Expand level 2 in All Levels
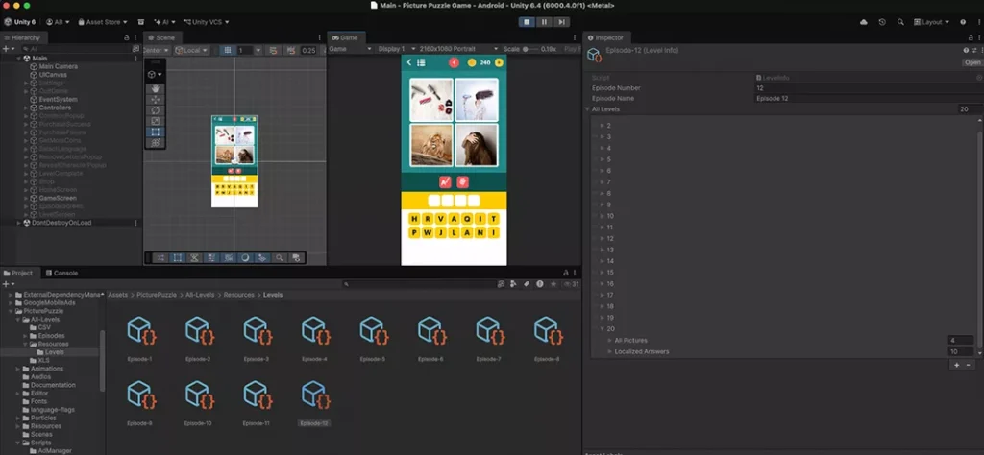The image size is (984, 455). point(603,126)
